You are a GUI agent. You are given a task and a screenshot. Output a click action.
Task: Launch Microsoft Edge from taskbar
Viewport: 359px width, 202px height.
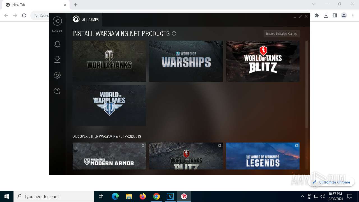(x=115, y=196)
